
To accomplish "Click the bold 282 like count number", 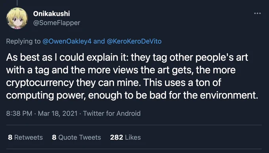I will coord(116,138).
